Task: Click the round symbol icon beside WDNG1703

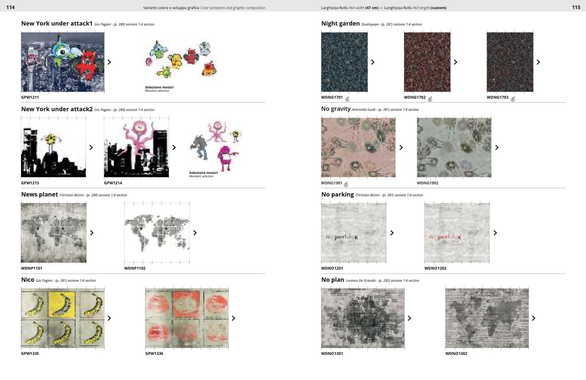Action: [x=513, y=99]
